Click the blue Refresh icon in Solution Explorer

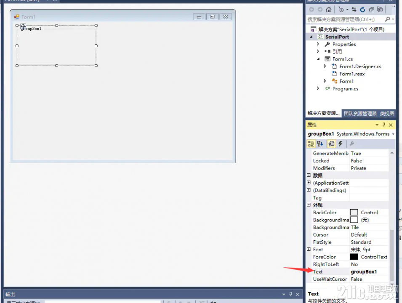(x=362, y=10)
